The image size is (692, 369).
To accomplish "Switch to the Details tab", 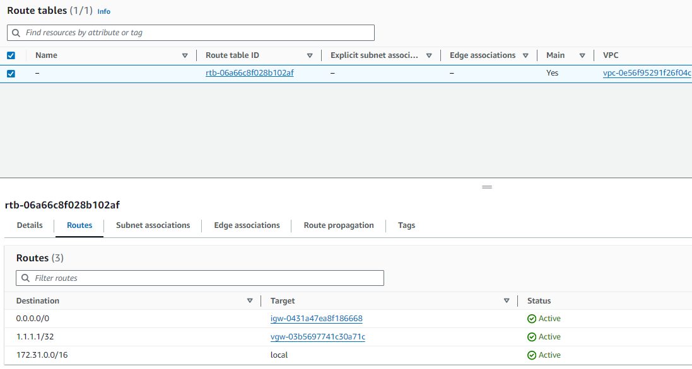I will click(x=30, y=225).
